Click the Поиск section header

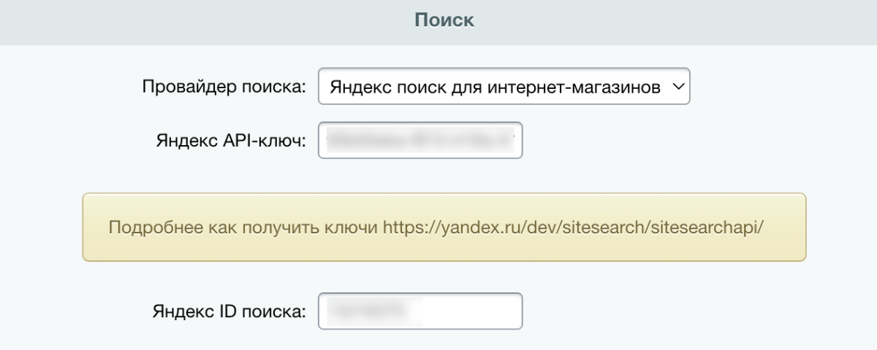tap(444, 20)
